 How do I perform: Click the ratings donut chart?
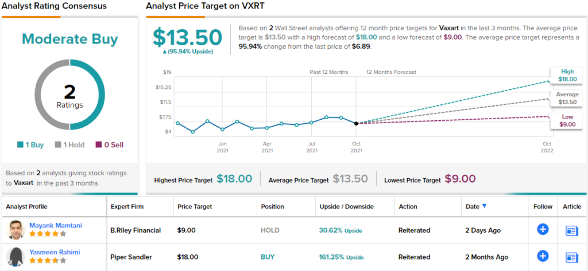(69, 94)
